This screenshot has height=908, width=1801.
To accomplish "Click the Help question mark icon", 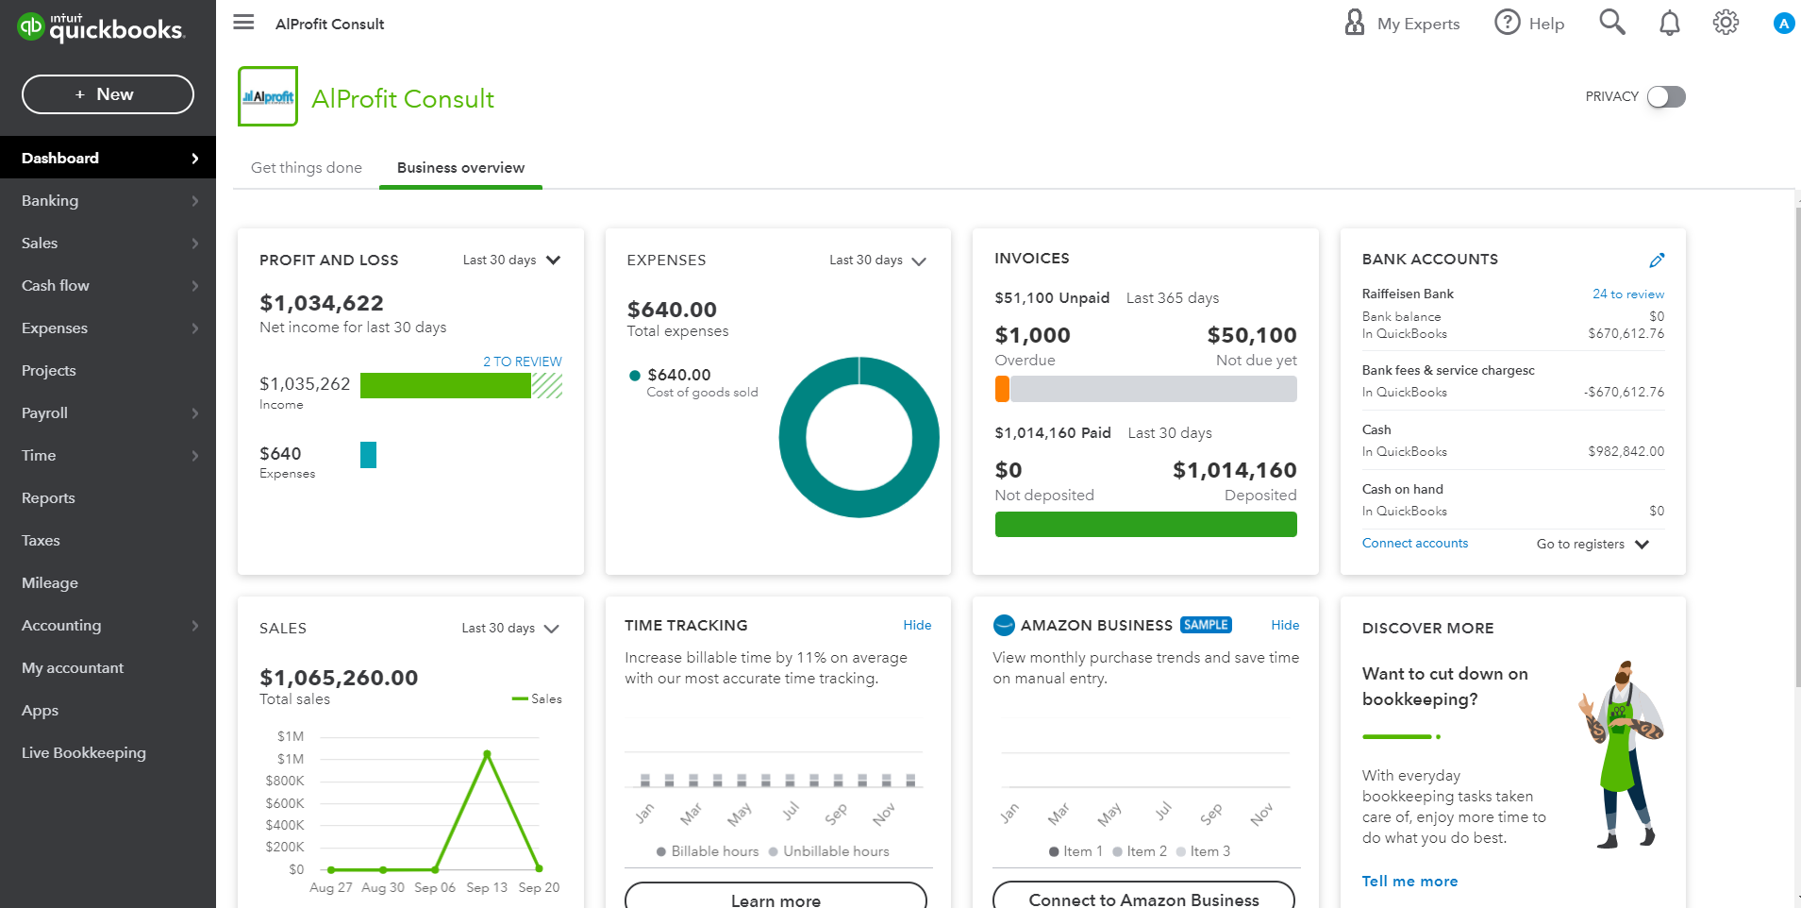I will point(1507,23).
